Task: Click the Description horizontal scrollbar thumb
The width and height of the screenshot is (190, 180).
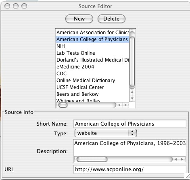Action: 92,159
